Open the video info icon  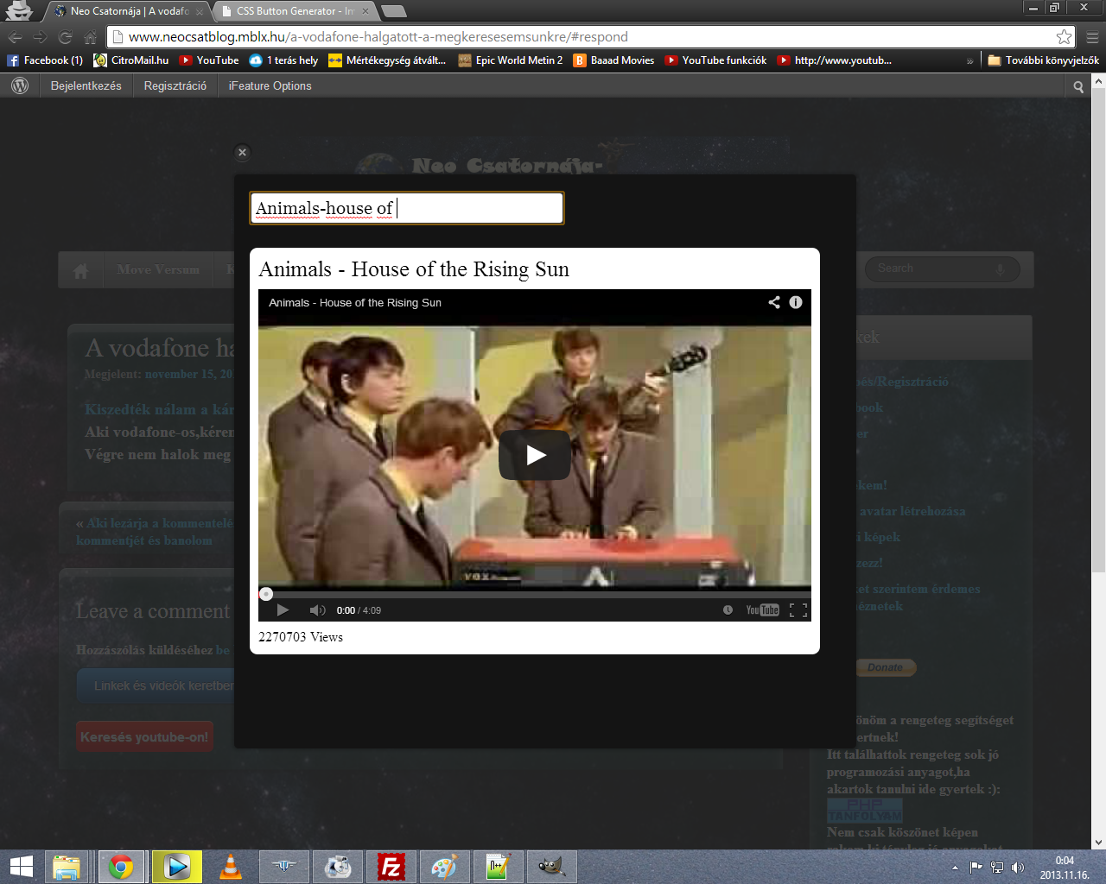click(796, 302)
